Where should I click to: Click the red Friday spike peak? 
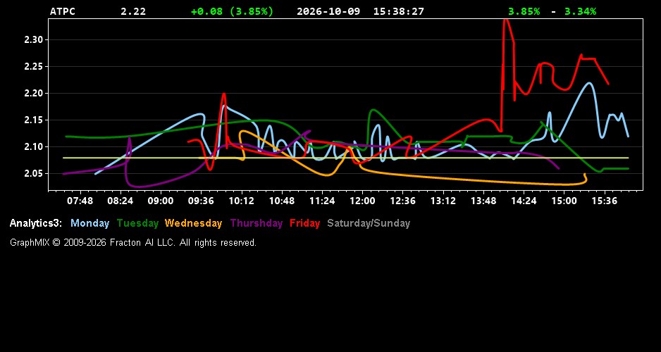pyautogui.click(x=506, y=20)
